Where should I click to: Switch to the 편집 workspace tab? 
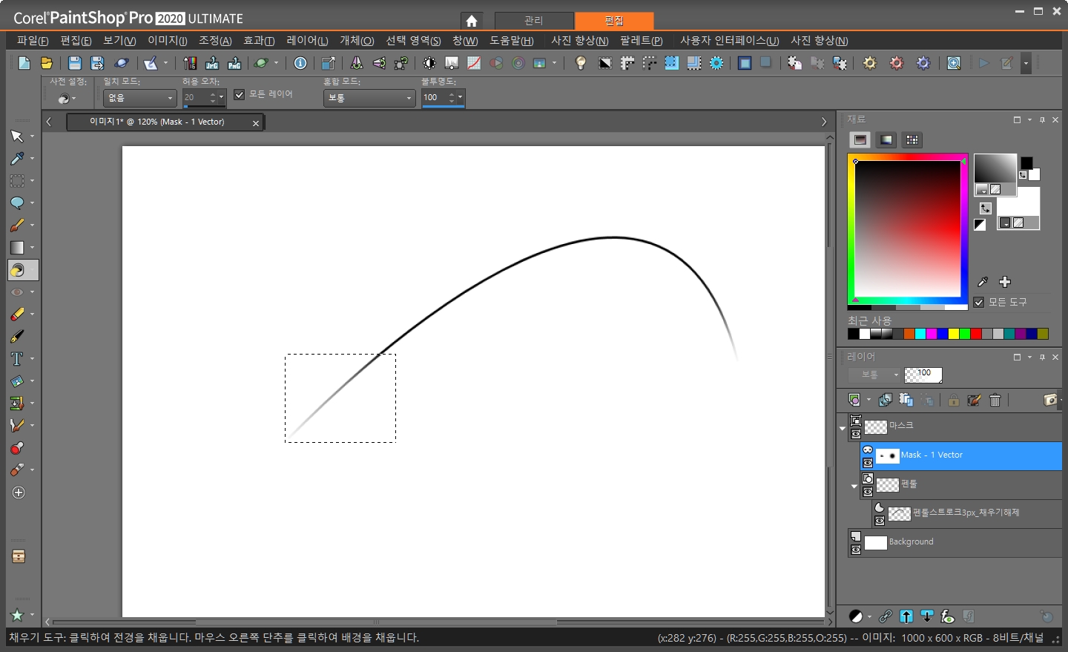614,21
